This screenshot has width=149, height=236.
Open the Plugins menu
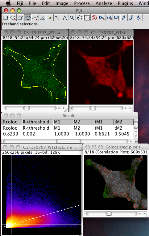click(125, 3)
